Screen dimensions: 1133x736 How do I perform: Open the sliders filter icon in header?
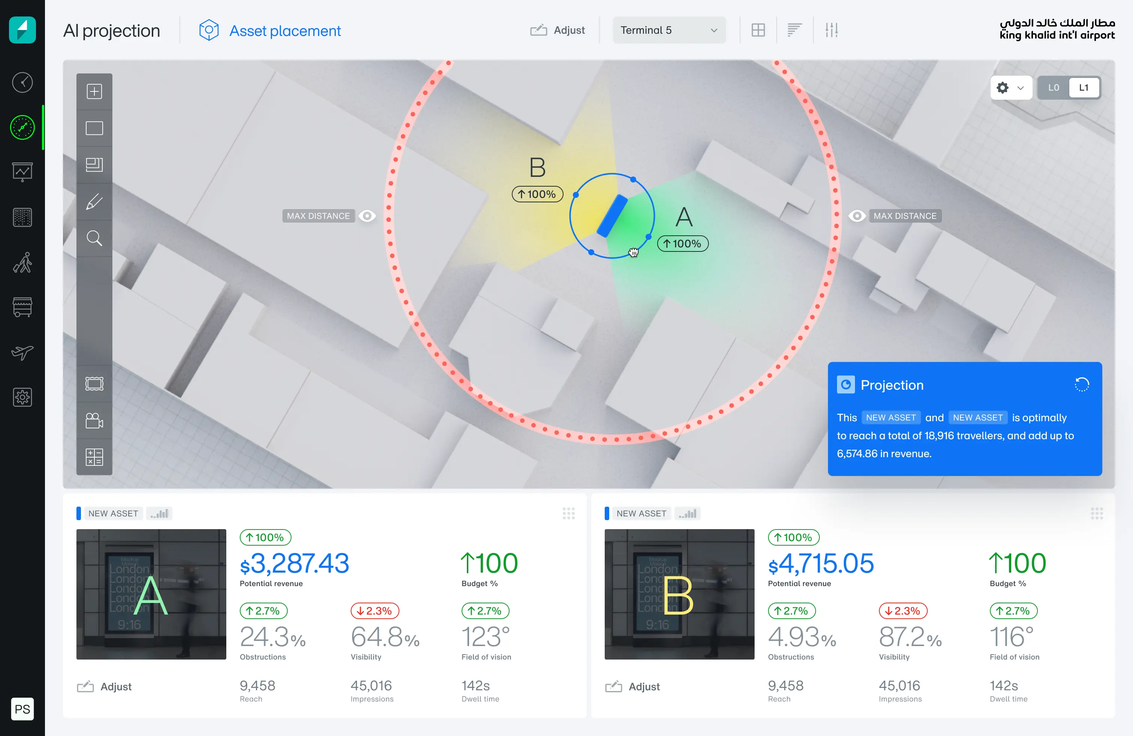click(x=831, y=30)
